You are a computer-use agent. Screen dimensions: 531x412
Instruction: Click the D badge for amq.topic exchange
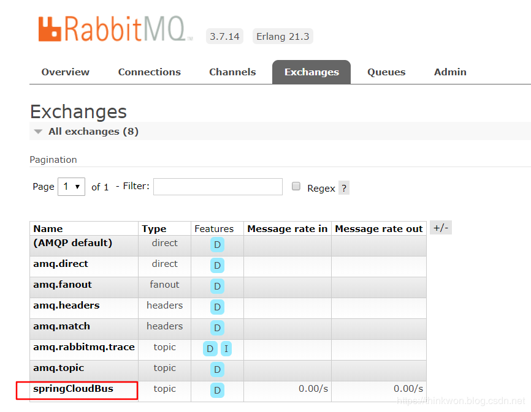217,370
